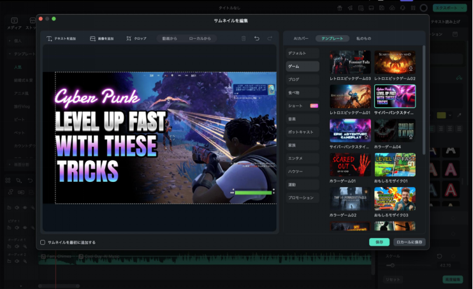This screenshot has width=473, height=289.
Task: Click the template list vertical scrollbar
Action: [x=424, y=96]
